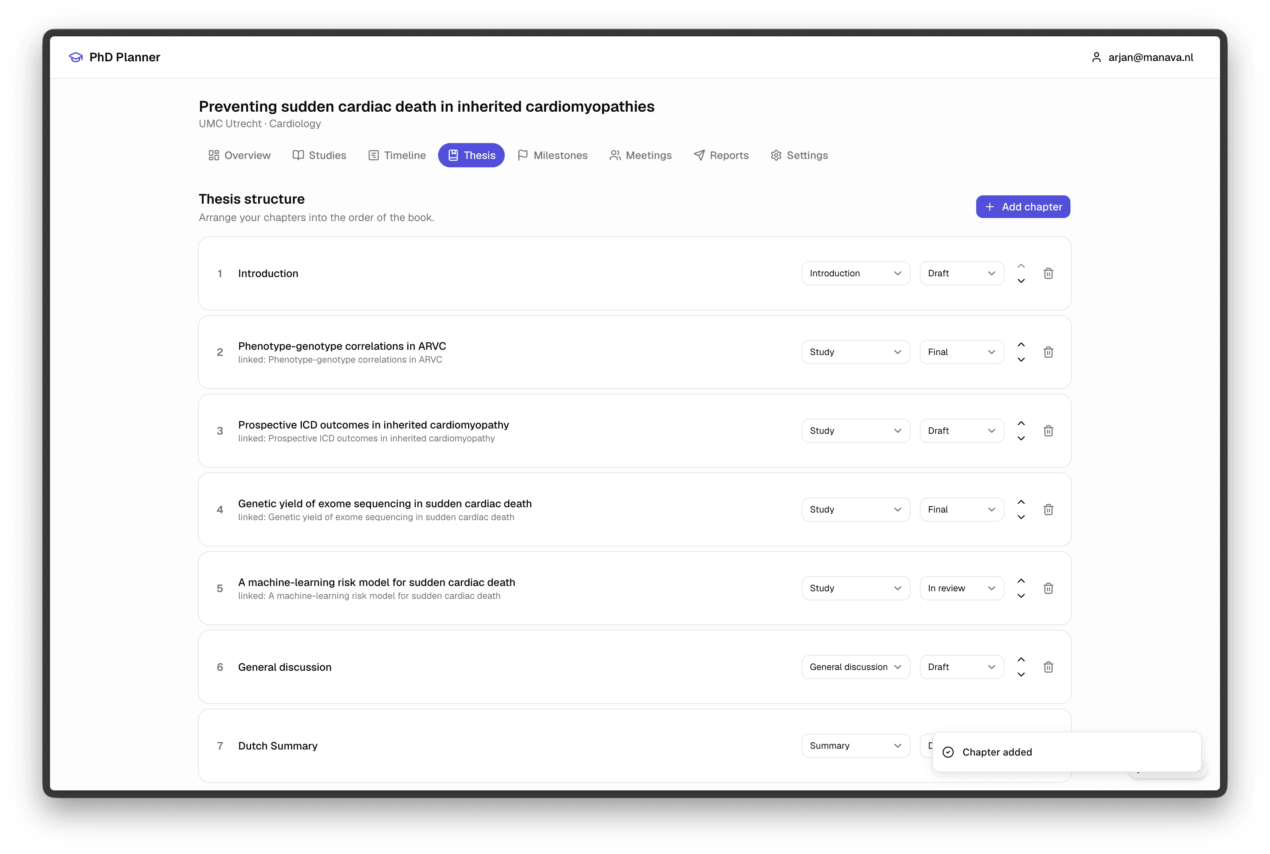Image resolution: width=1270 pixels, height=854 pixels.
Task: Click the PhD Planner graduation cap logo
Action: (76, 57)
